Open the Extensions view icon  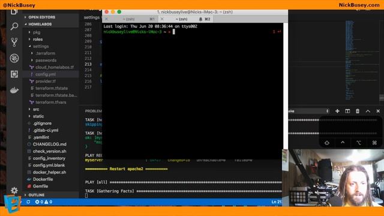tap(14, 74)
